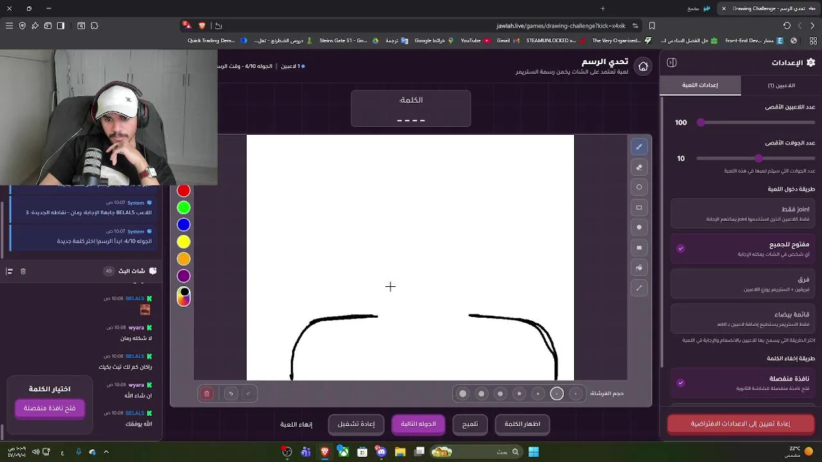Pick the red color swatch
Image resolution: width=822 pixels, height=462 pixels.
pos(184,191)
